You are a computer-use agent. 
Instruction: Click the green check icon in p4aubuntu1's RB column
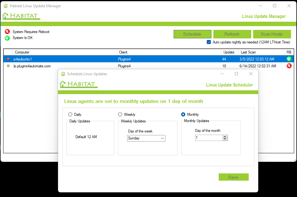coord(289,59)
